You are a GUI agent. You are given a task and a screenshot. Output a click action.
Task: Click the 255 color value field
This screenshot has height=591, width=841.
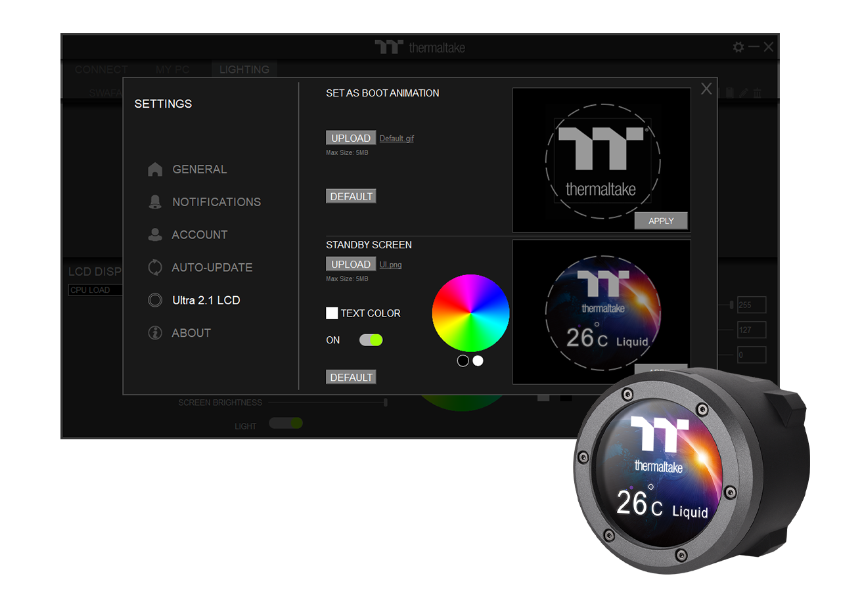point(751,305)
